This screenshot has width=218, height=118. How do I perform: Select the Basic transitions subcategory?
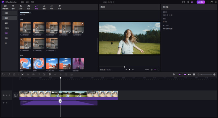(x=6, y=23)
